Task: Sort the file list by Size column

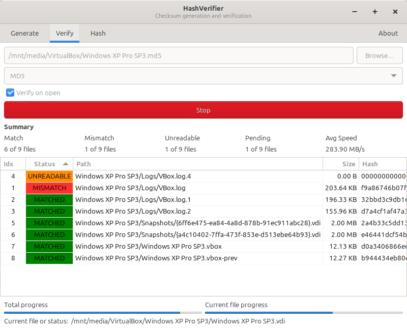Action: (348, 164)
